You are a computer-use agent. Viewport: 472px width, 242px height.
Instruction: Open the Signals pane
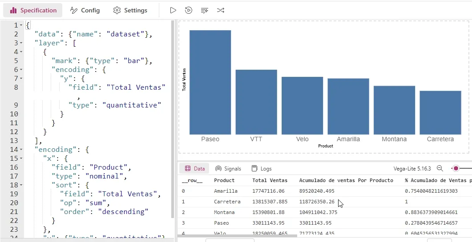pos(228,169)
